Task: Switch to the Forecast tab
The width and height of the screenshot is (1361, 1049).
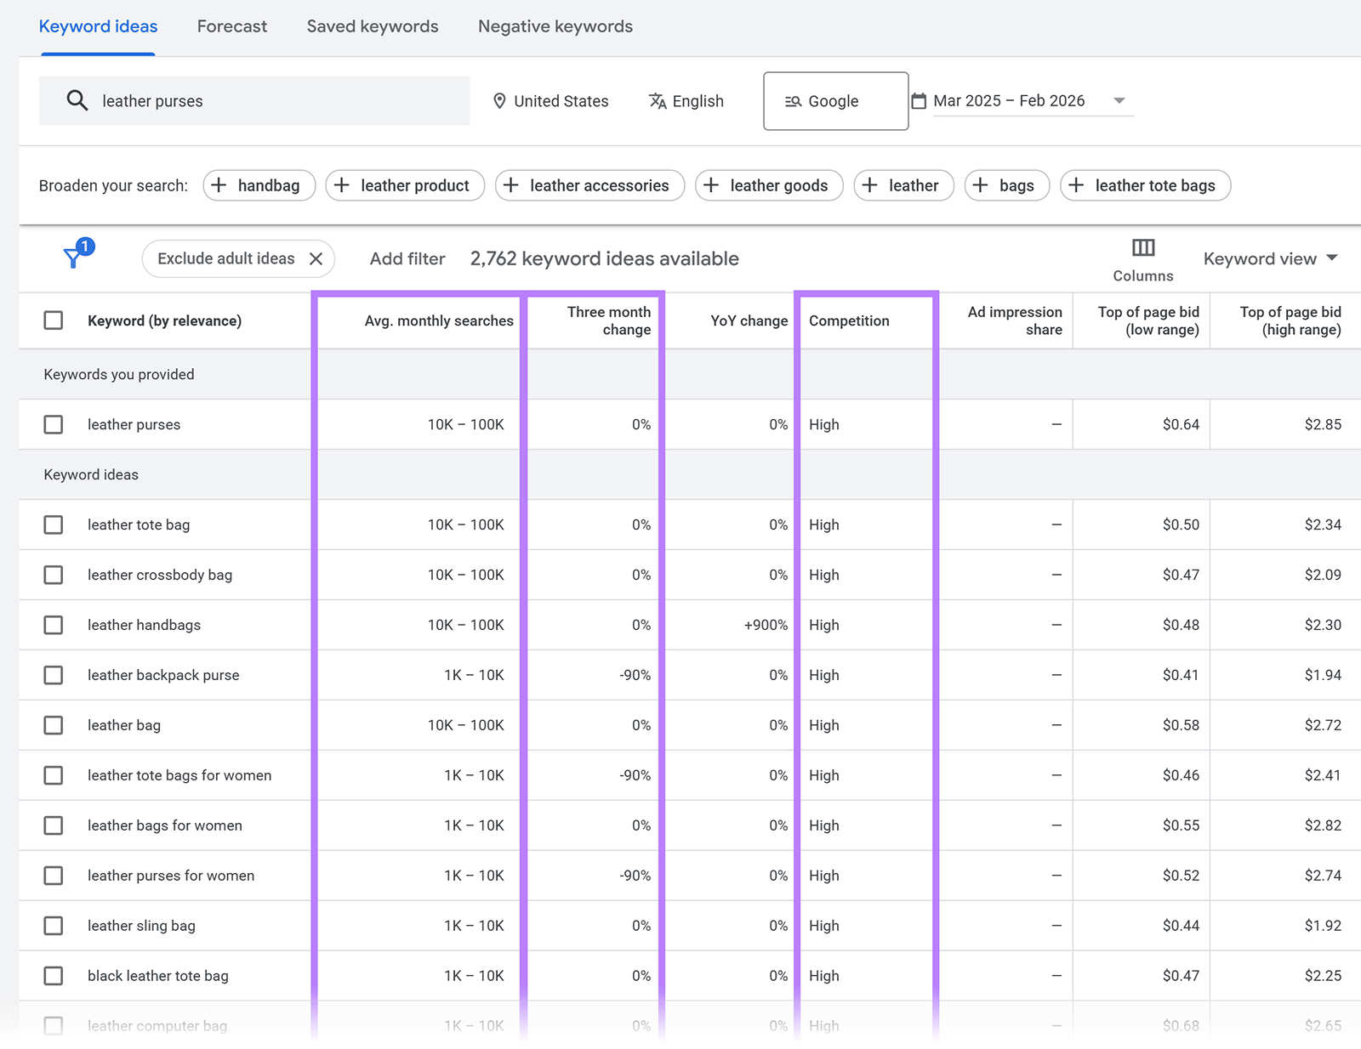Action: click(231, 26)
